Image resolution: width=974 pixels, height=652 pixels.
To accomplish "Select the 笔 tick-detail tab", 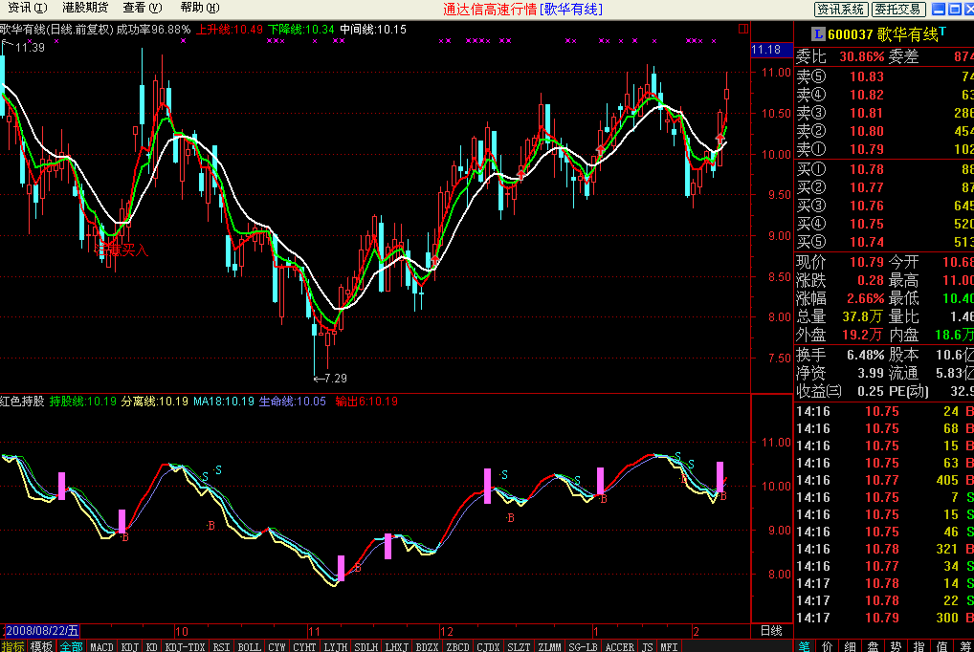I will coord(804,646).
